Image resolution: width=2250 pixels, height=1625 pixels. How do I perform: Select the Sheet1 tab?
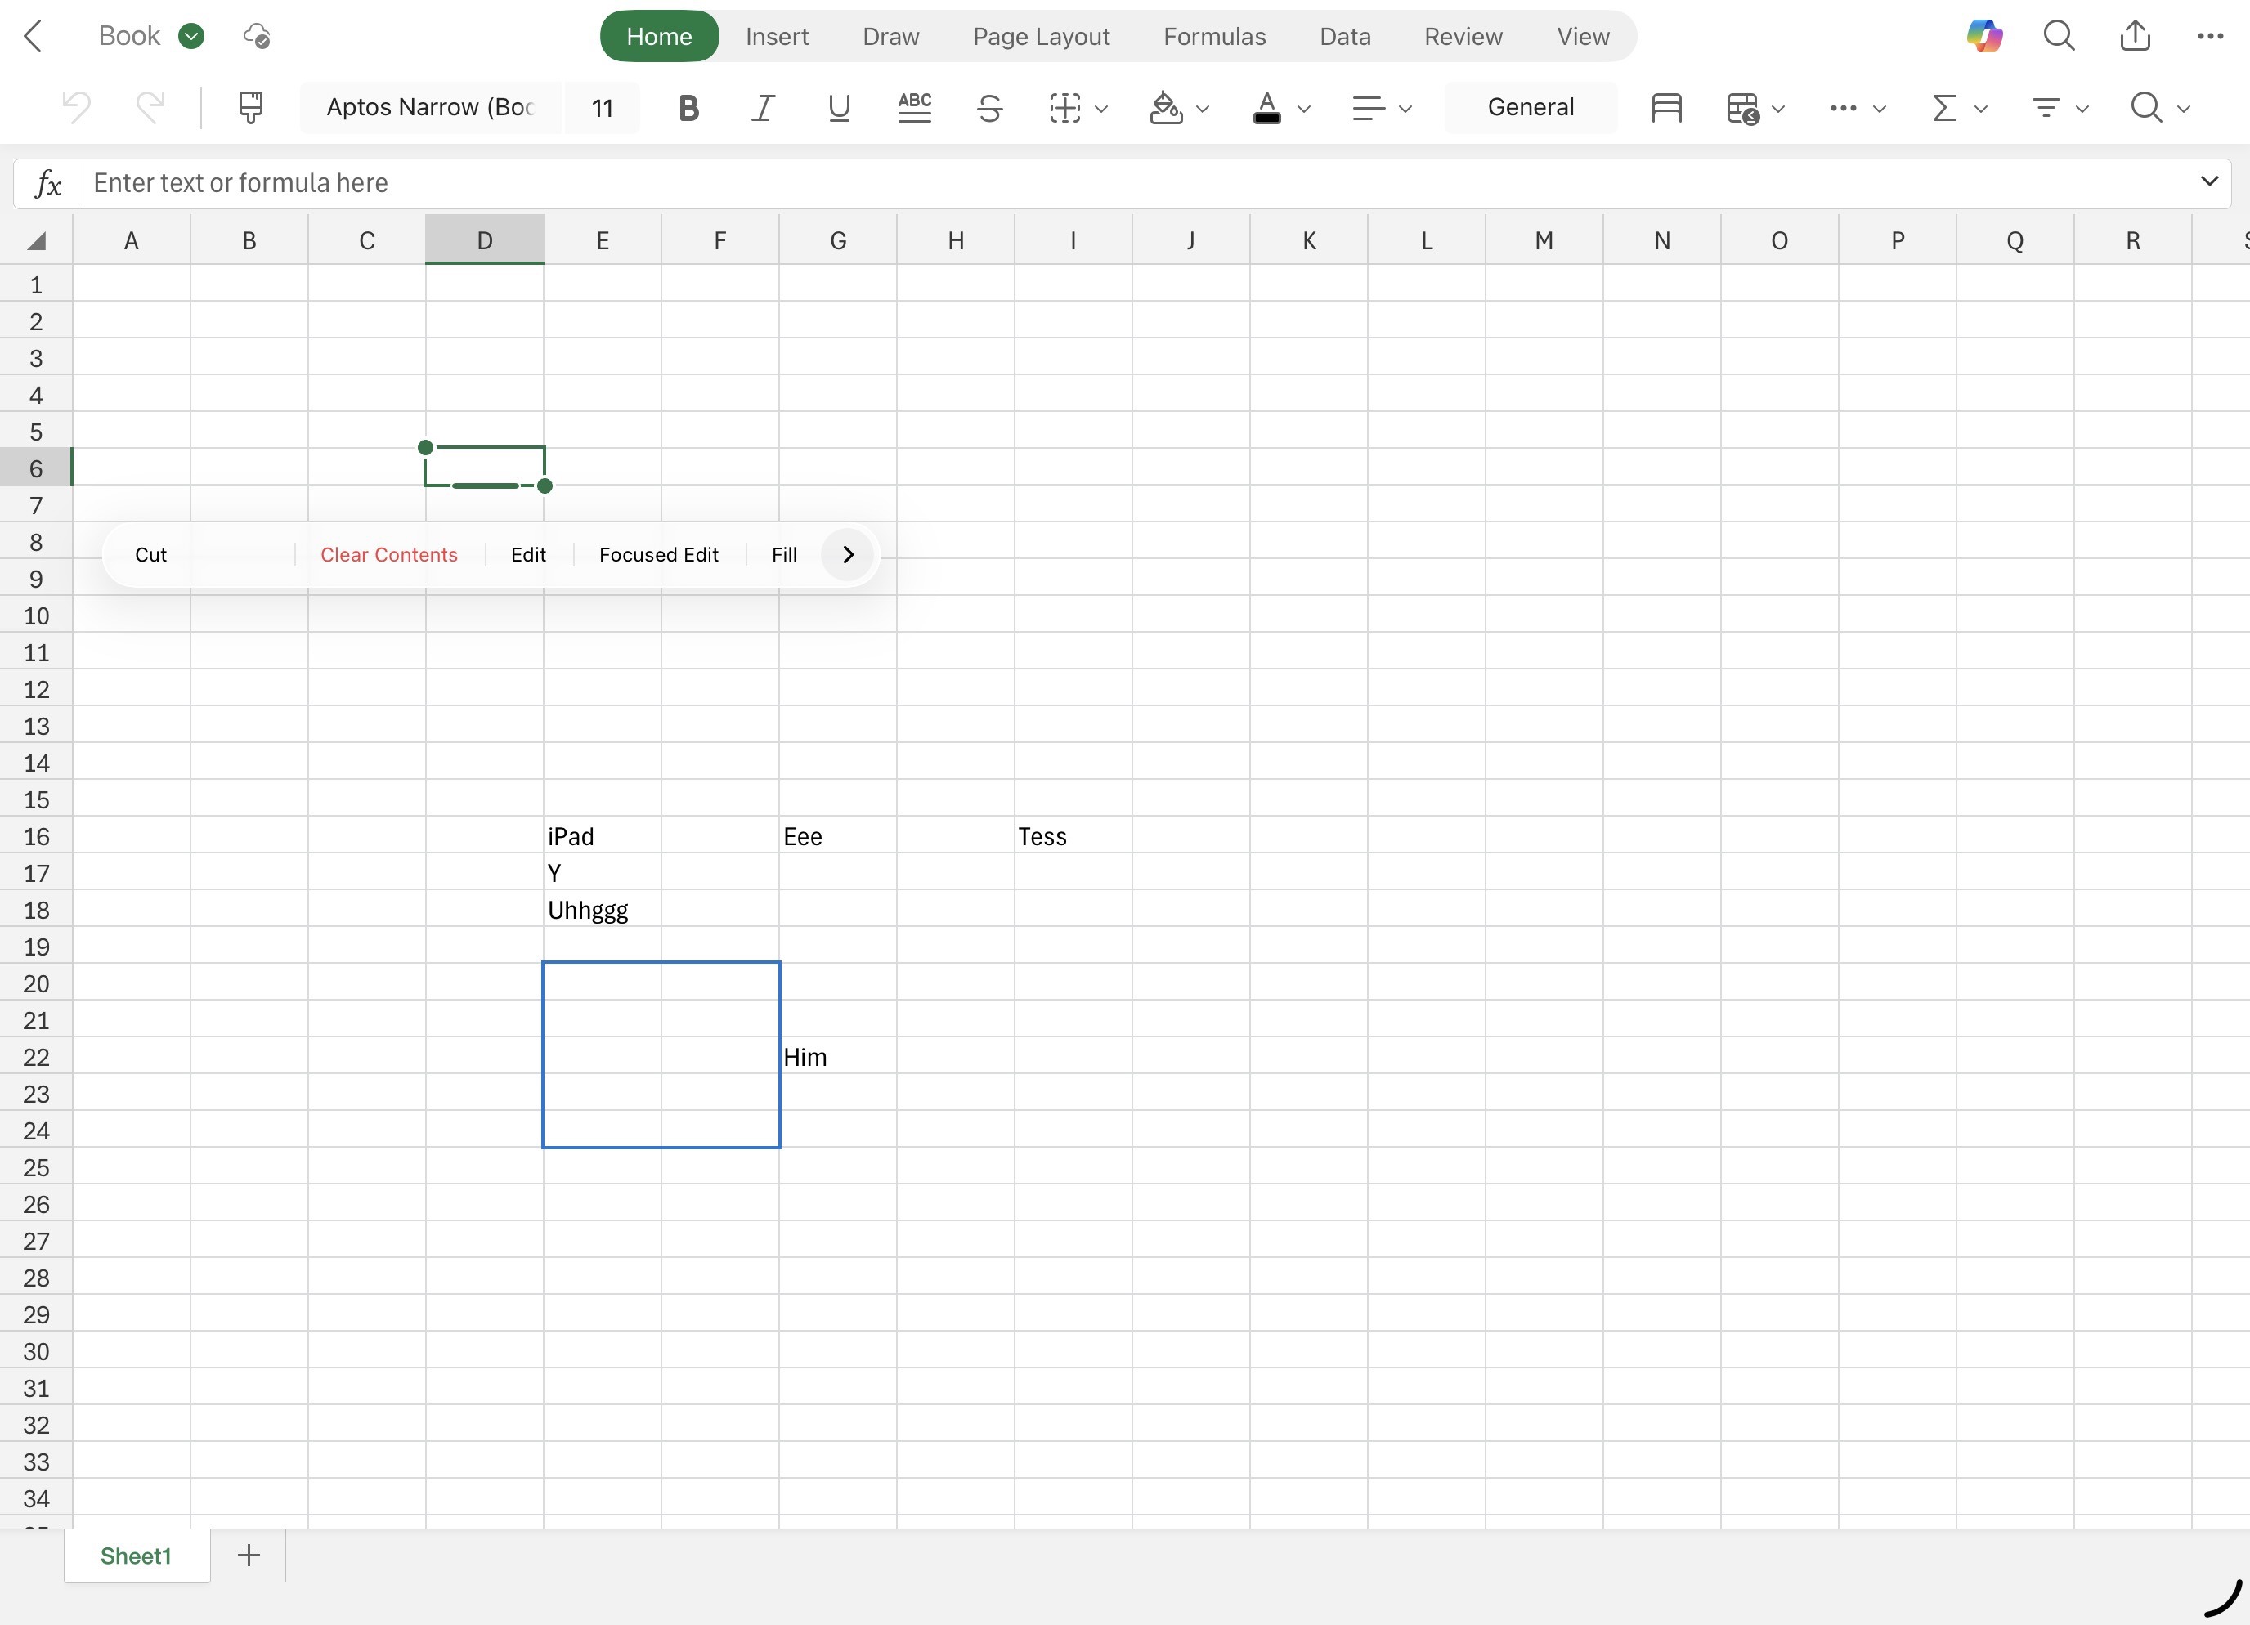[x=136, y=1556]
